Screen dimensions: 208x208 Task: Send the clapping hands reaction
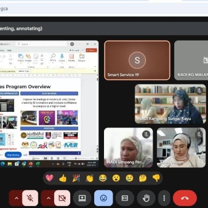pos(89,178)
